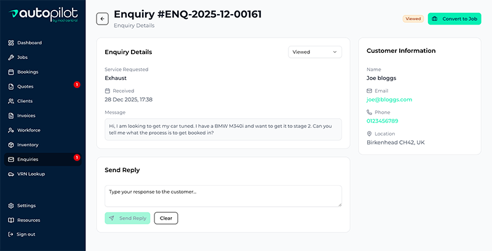
Task: Click the Workforce people icon
Action: 11,130
